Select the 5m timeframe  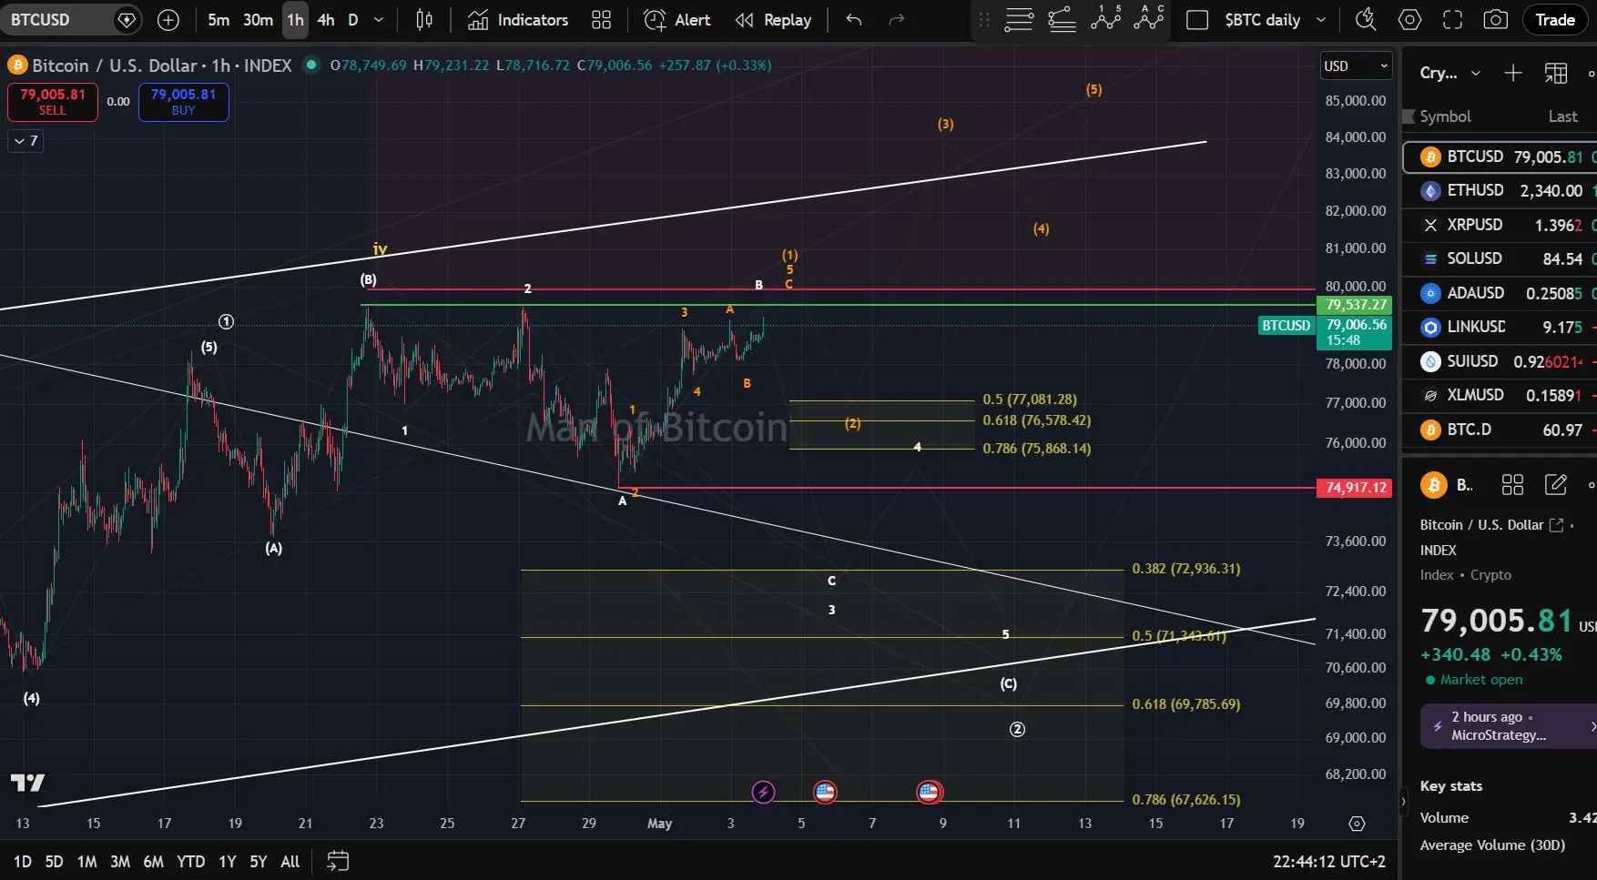pos(219,20)
